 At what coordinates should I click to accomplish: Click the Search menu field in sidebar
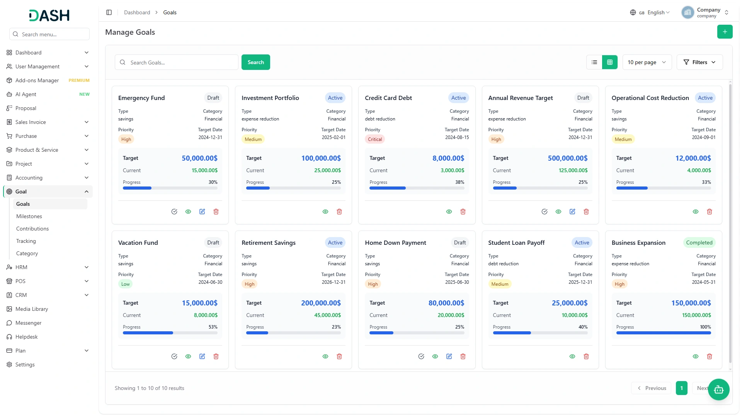(49, 34)
